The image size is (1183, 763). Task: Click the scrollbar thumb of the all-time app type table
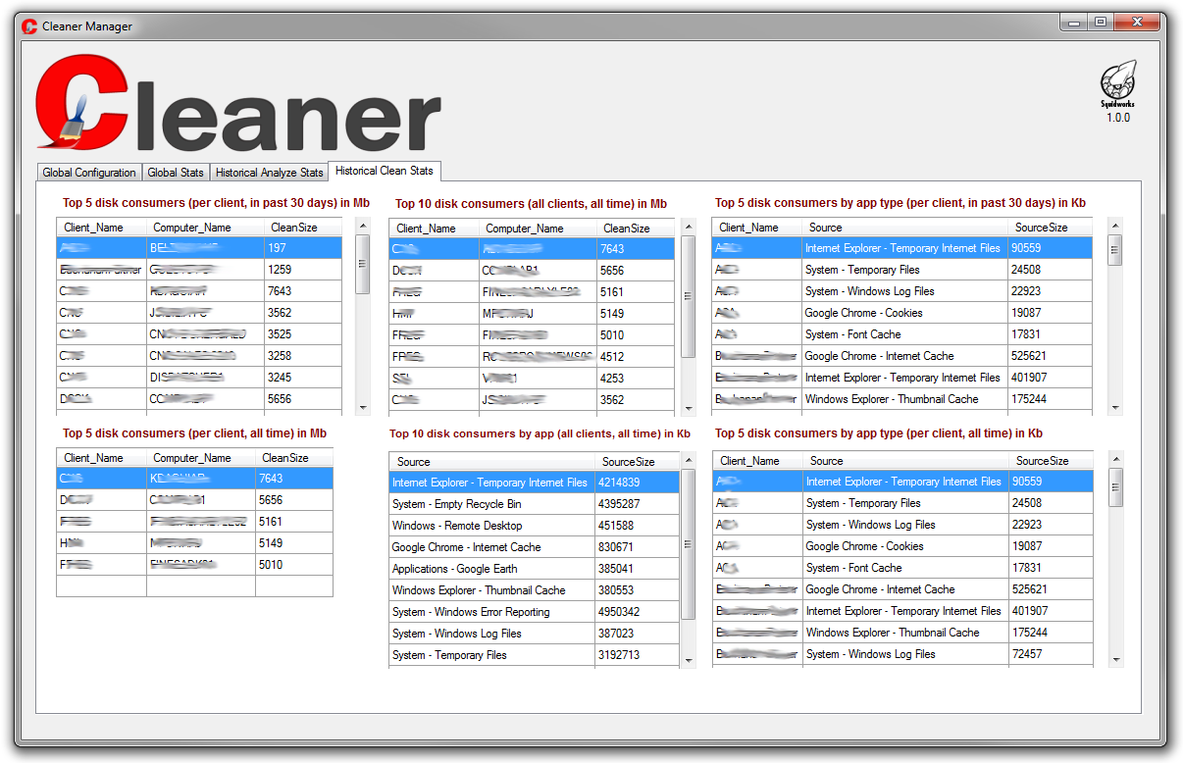[1116, 487]
